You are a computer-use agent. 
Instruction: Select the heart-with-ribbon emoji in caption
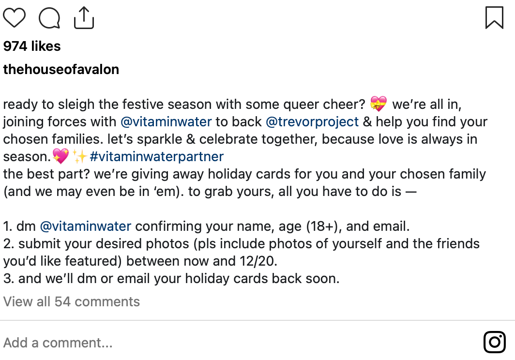(x=379, y=104)
